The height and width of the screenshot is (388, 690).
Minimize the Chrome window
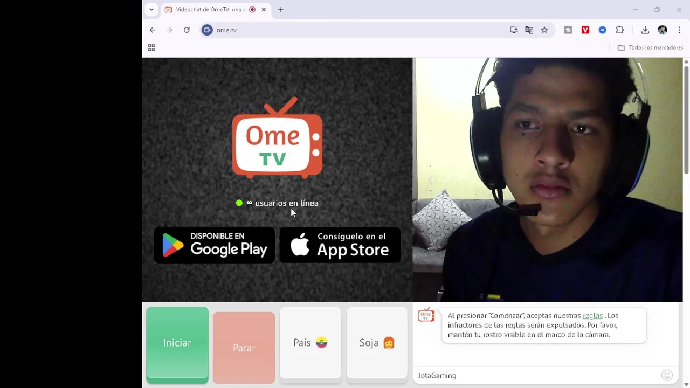[x=635, y=9]
